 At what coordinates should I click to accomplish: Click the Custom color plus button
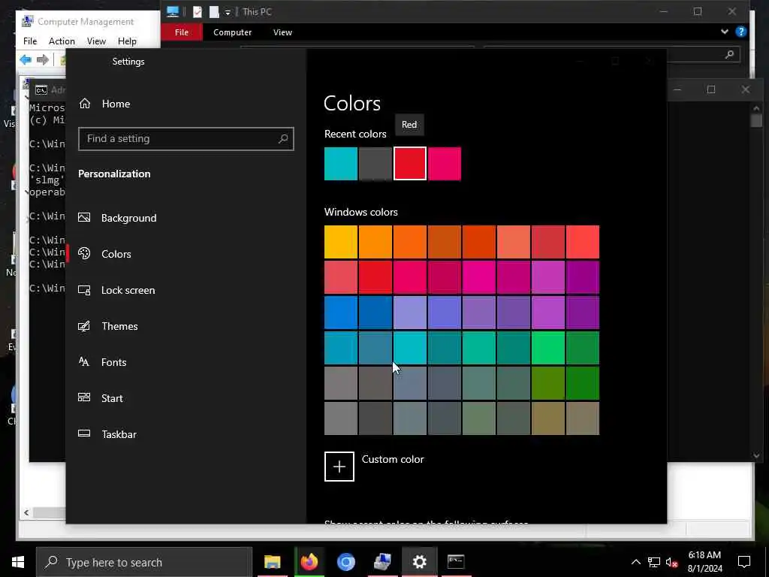339,467
